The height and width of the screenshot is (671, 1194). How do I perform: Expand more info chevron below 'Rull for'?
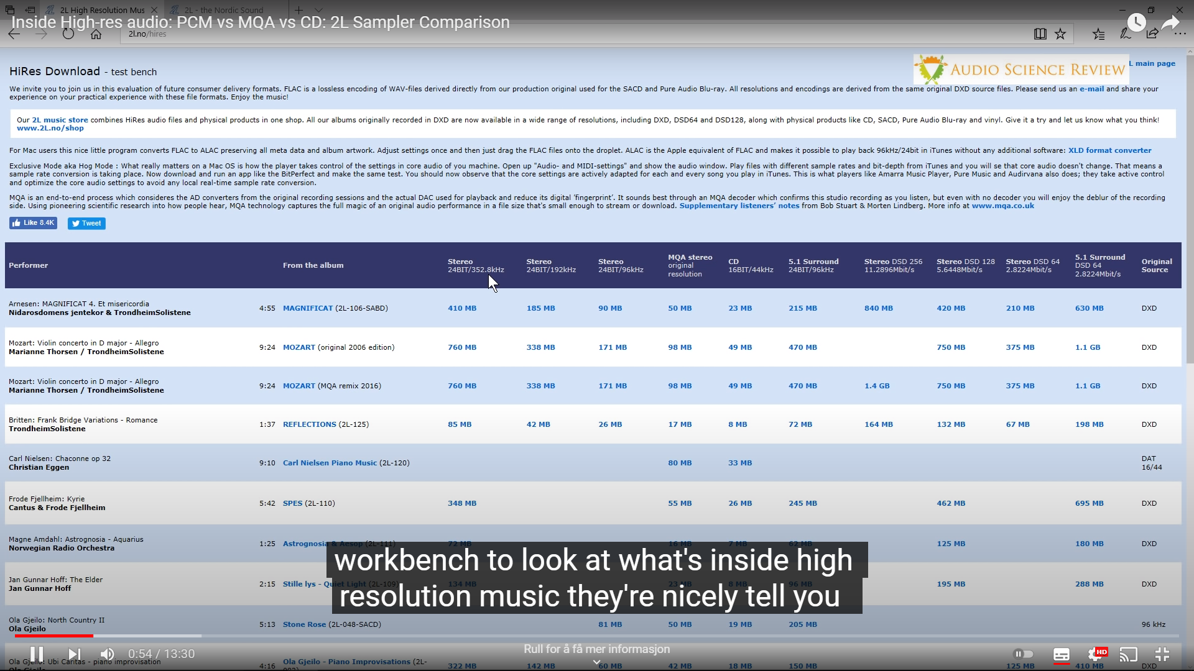pos(596,662)
